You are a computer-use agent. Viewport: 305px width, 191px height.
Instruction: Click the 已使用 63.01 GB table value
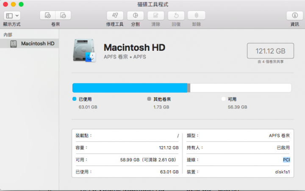[x=169, y=172]
